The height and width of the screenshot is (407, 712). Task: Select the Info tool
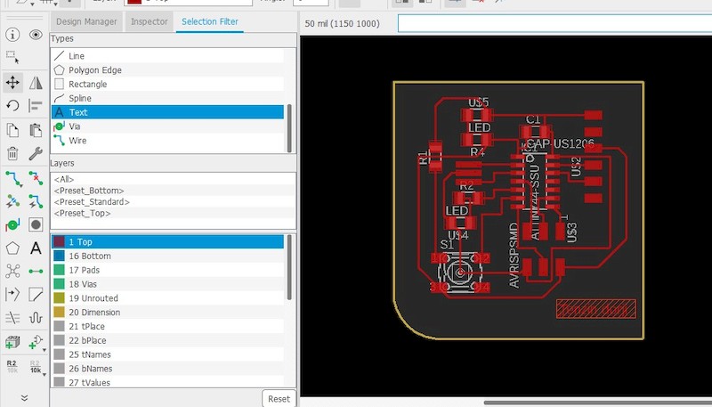[12, 35]
